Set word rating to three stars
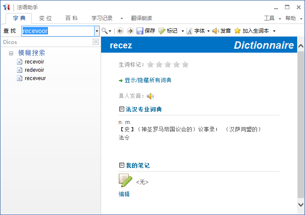 [x=168, y=64]
